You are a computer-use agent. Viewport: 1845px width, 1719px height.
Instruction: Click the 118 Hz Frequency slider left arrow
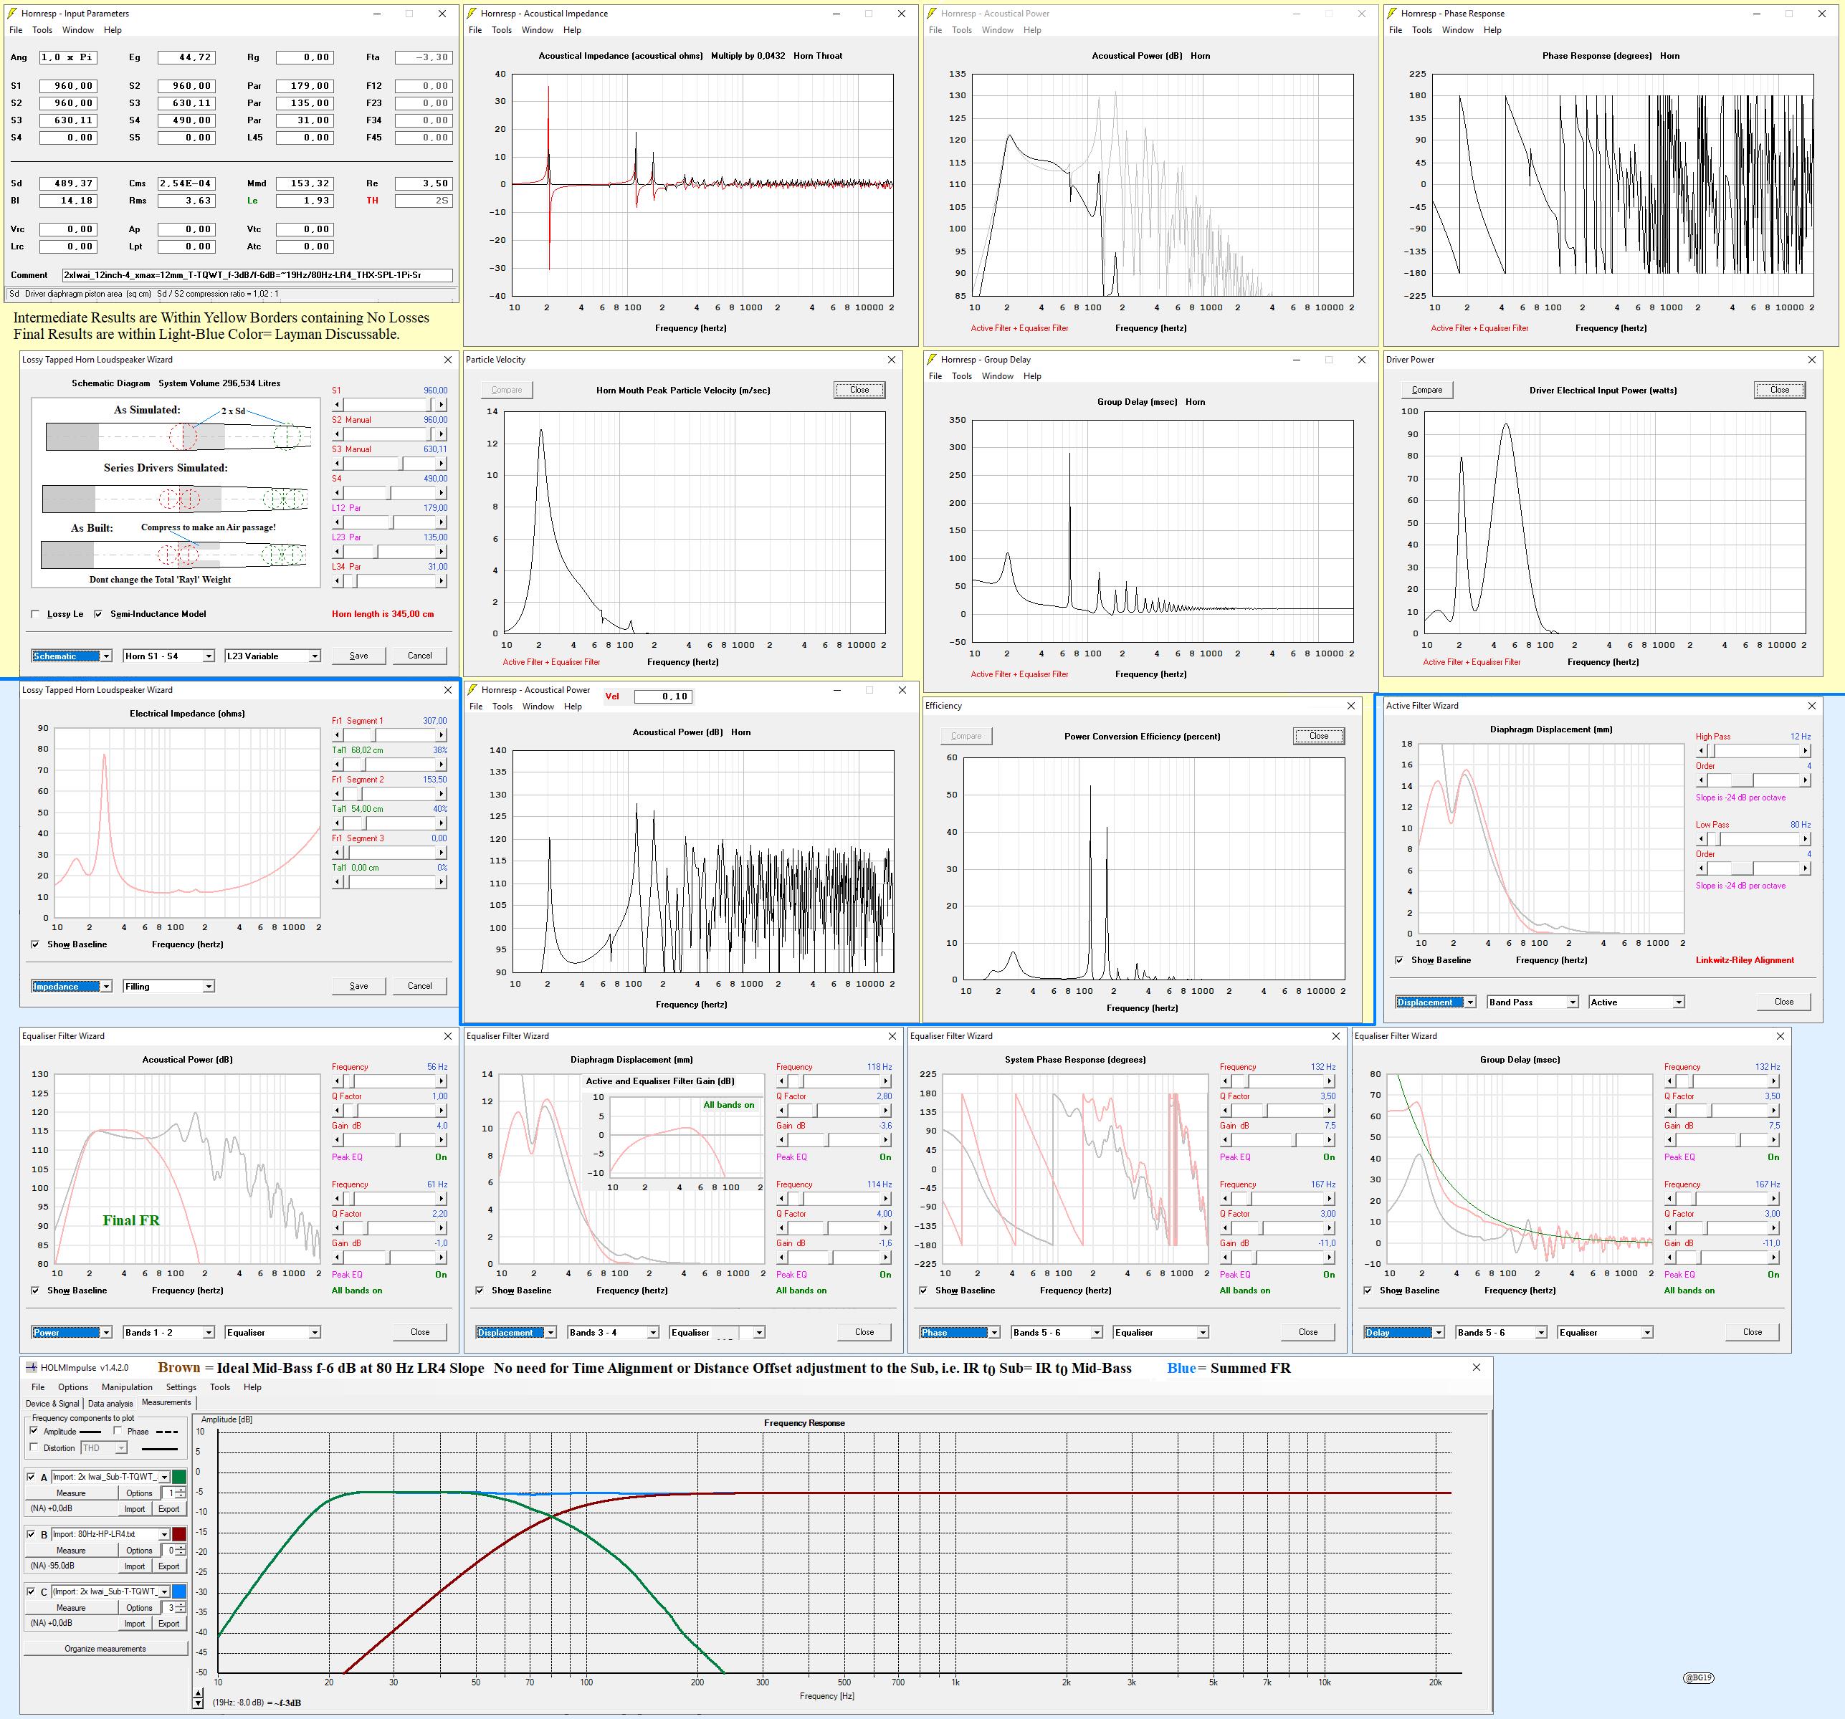(x=782, y=1081)
